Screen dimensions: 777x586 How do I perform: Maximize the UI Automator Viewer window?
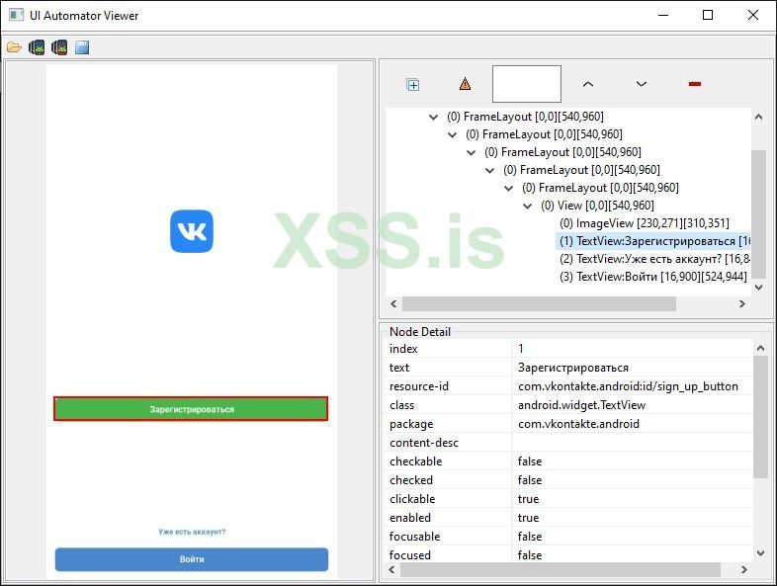tap(708, 15)
